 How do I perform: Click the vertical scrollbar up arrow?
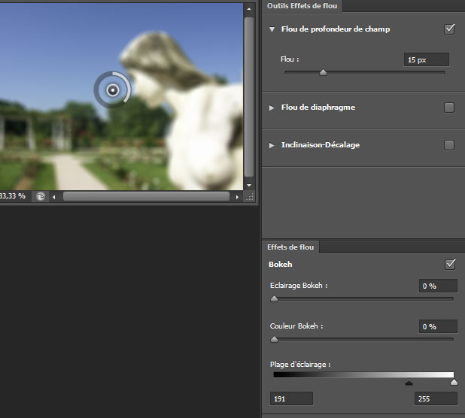(249, 9)
